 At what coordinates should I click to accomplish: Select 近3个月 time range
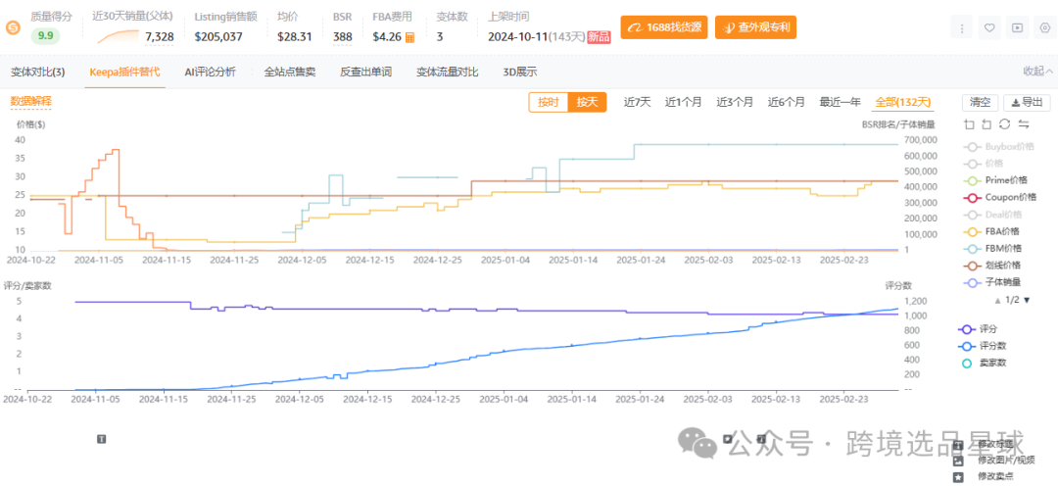point(735,103)
